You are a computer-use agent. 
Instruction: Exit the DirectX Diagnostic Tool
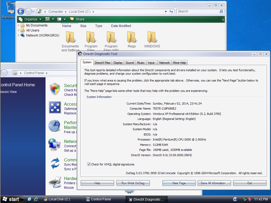(x=250, y=183)
